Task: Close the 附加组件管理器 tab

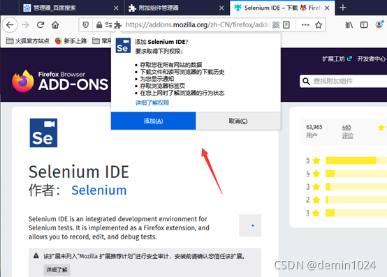Action: pyautogui.click(x=221, y=8)
